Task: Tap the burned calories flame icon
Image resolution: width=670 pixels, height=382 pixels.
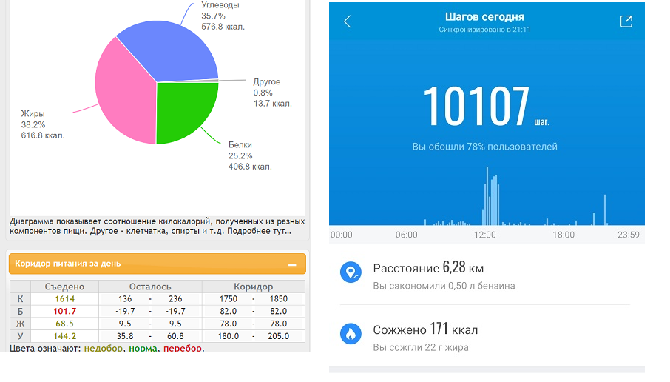Action: tap(351, 334)
